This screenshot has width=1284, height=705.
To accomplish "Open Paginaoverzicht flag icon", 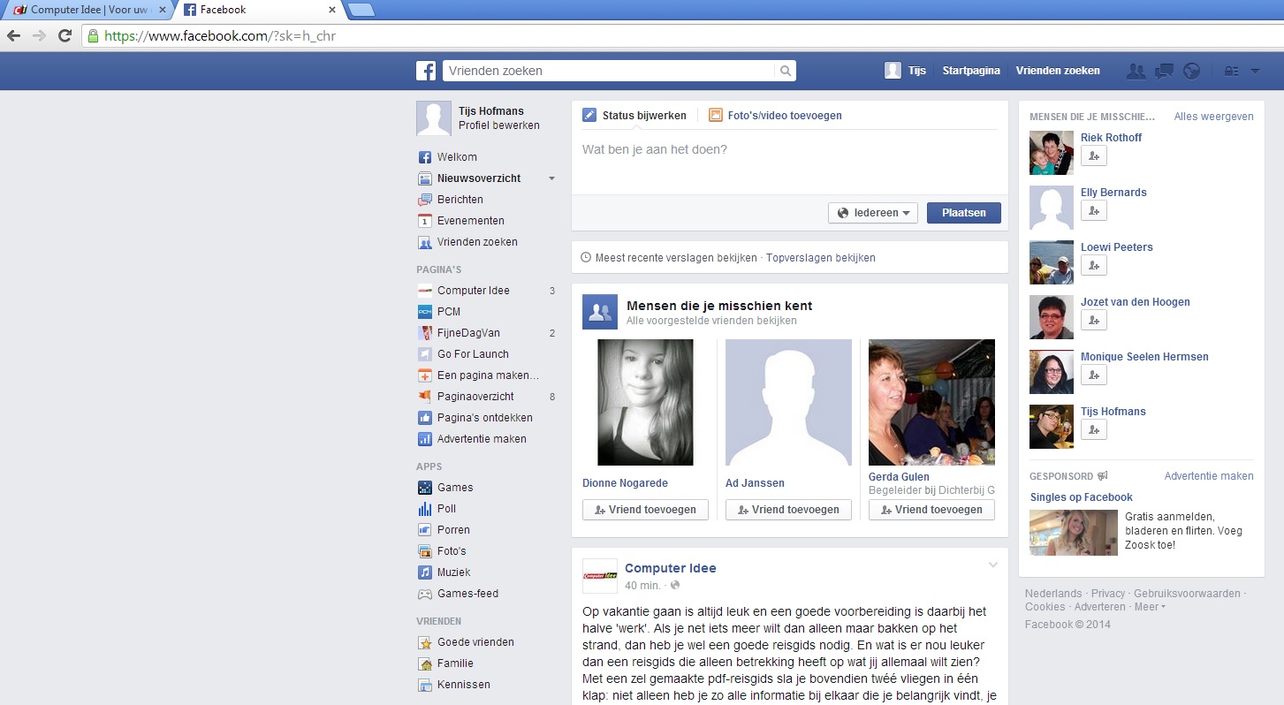I will click(x=425, y=397).
